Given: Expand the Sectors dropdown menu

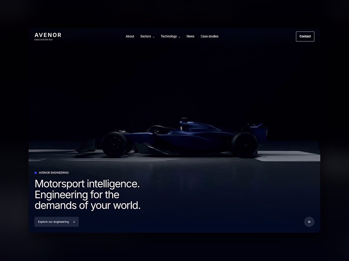Looking at the screenshot, I should [x=147, y=36].
